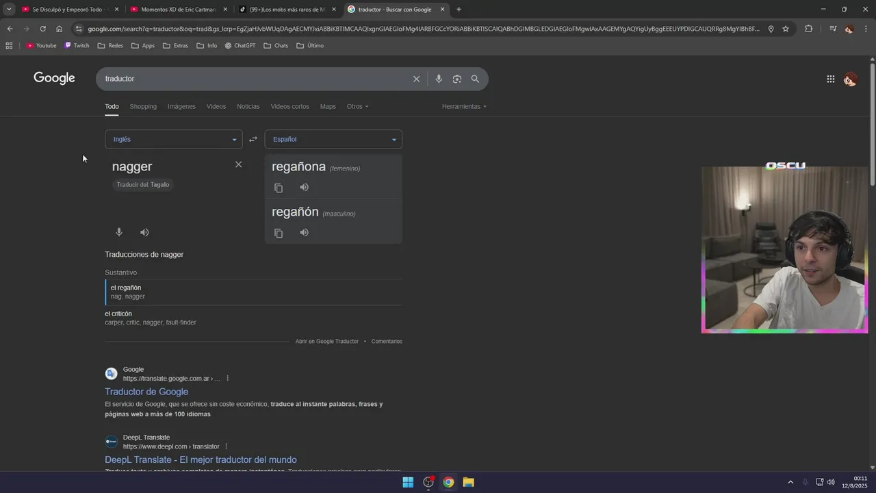Swap translation languages
This screenshot has height=493, width=876.
(253, 139)
